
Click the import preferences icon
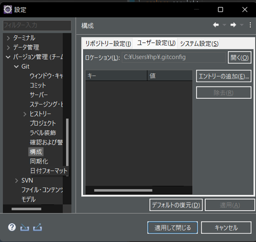25,227
